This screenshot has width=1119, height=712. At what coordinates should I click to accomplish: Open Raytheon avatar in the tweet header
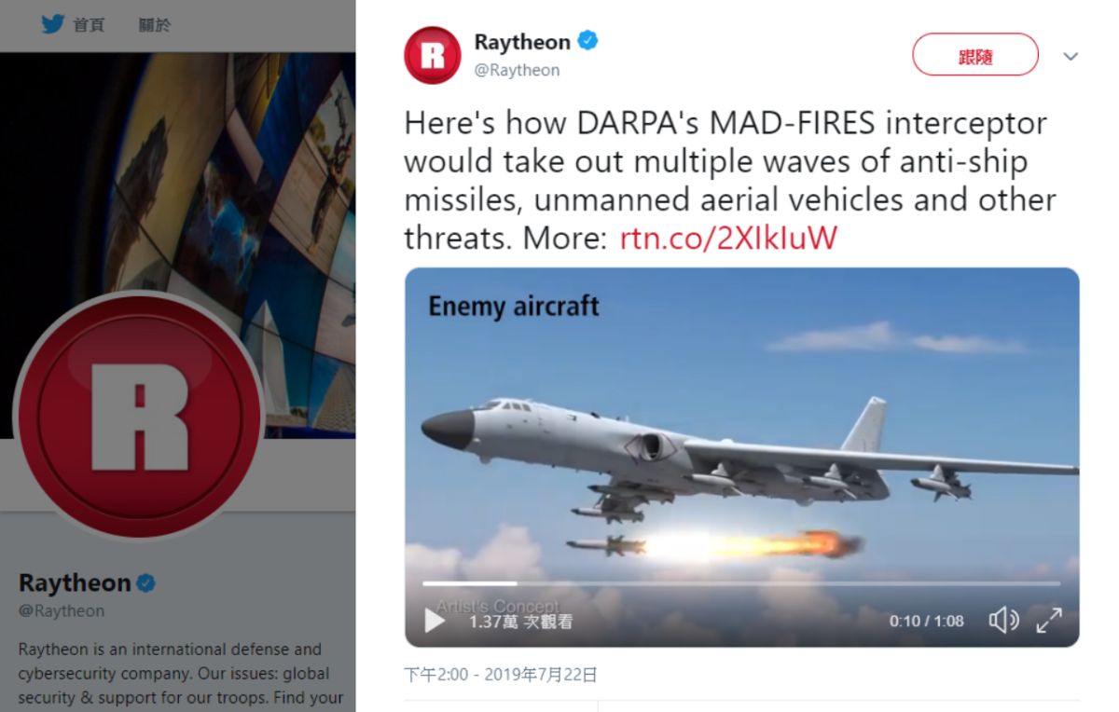click(432, 55)
